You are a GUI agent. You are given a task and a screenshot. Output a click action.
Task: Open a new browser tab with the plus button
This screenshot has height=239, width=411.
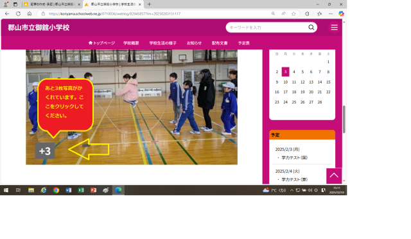point(149,4)
